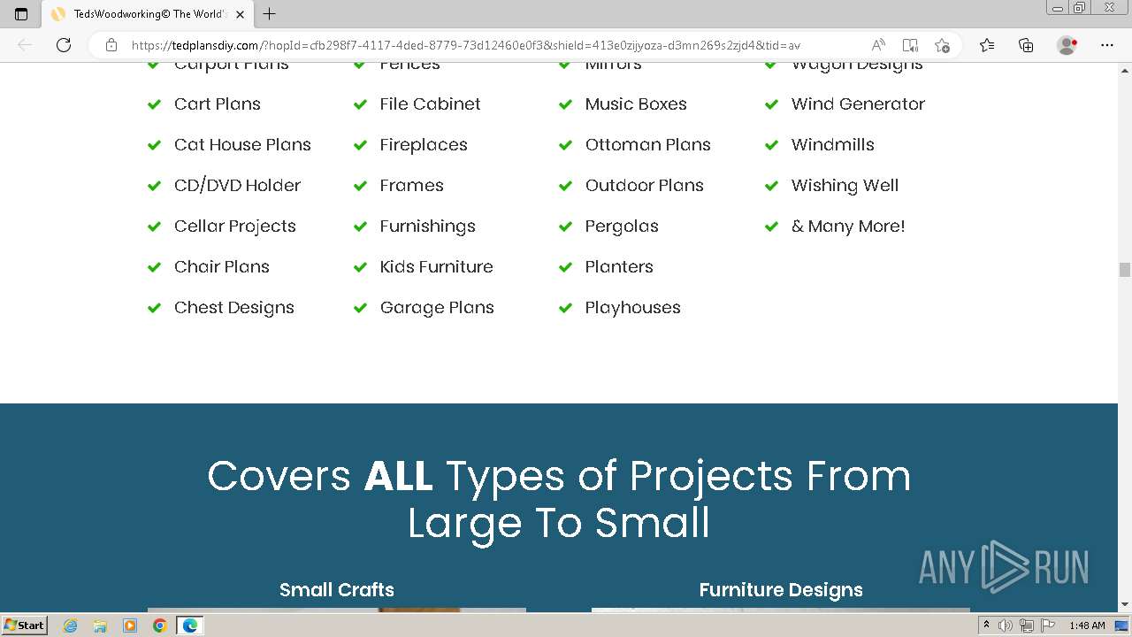Open the Action Center flag icon

[1046, 625]
